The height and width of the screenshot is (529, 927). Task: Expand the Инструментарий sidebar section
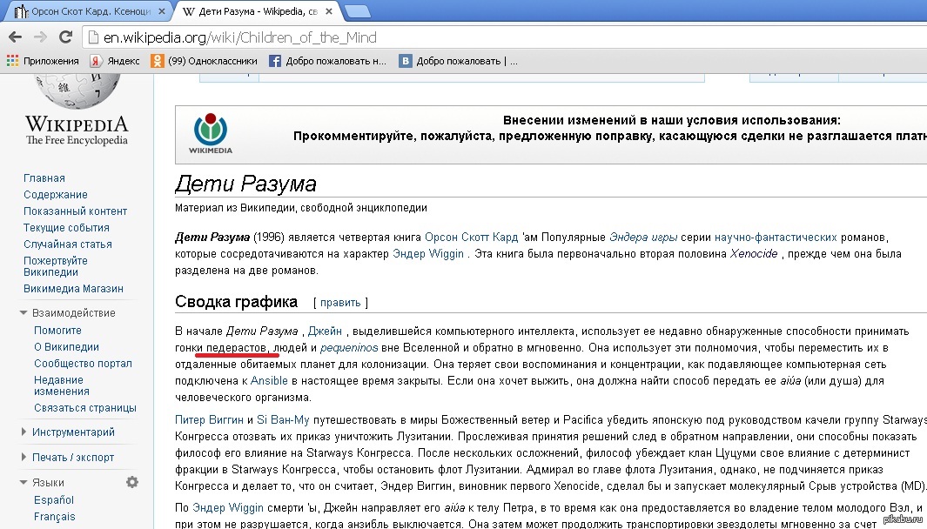coord(24,432)
